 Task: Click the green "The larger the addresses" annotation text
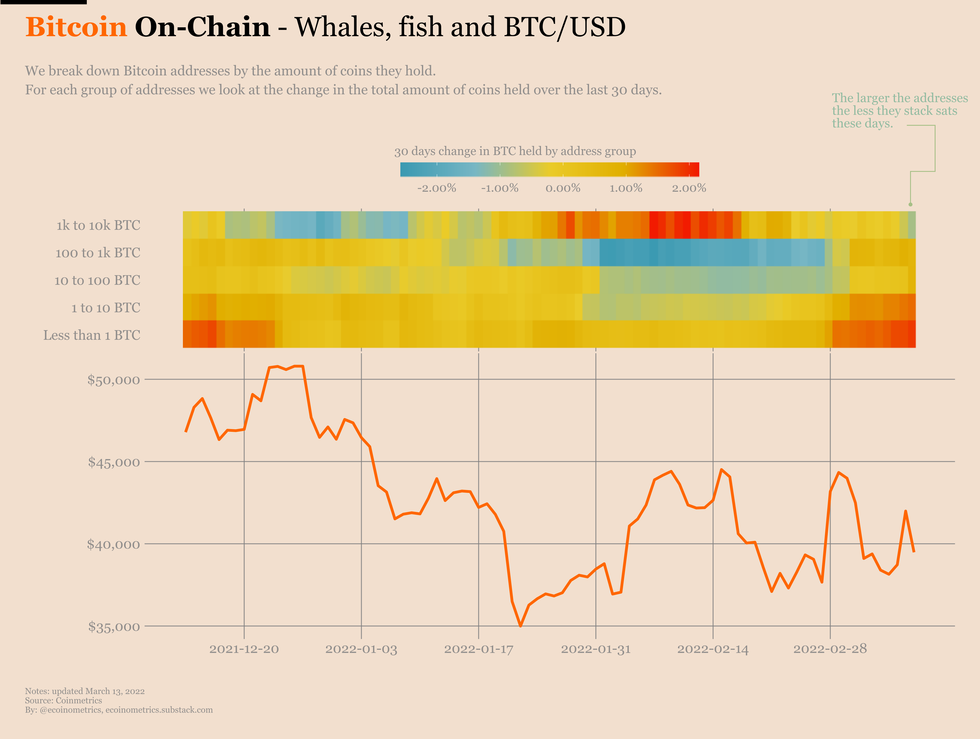[899, 98]
